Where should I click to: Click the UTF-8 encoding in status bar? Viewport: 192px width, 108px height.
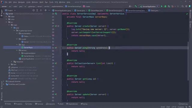[174, 107]
